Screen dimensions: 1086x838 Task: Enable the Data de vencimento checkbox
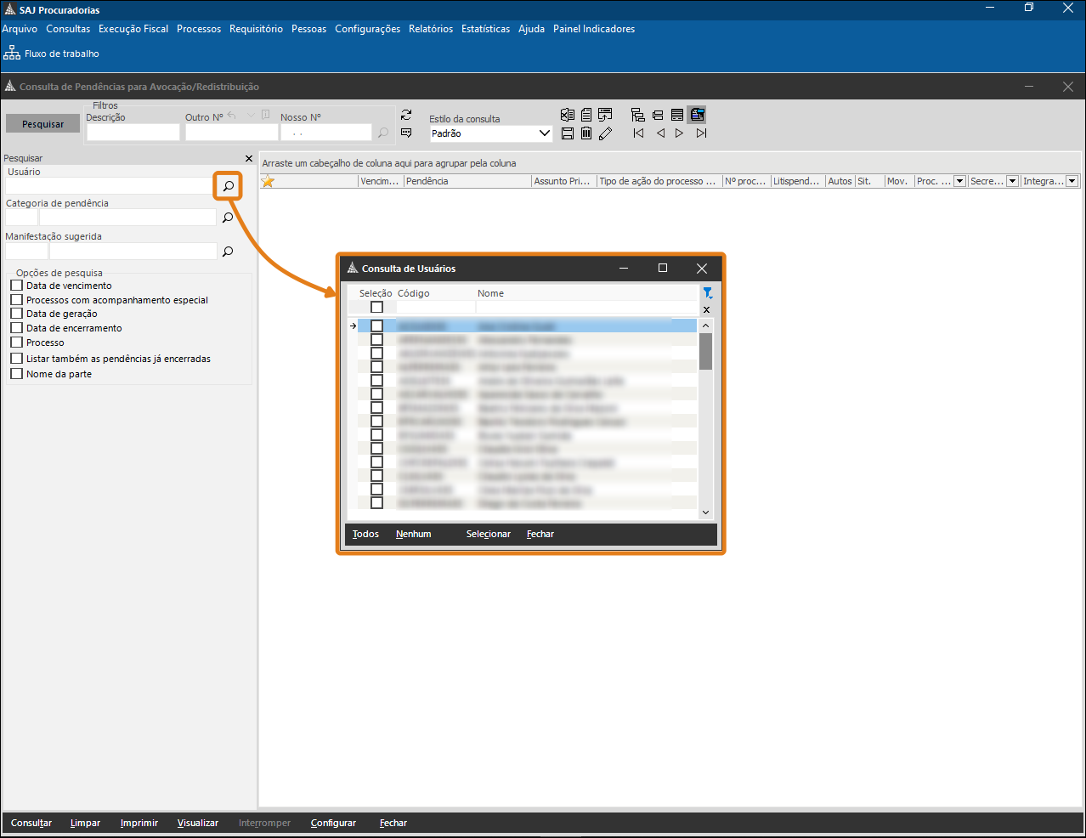click(x=17, y=286)
